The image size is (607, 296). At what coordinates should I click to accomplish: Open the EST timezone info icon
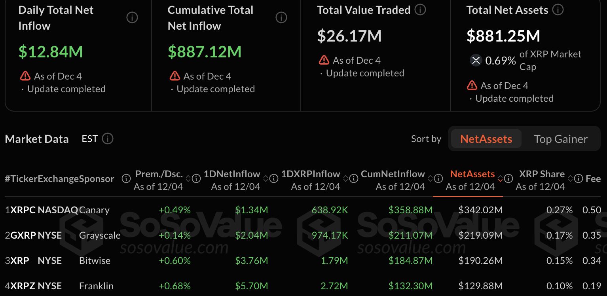tap(108, 139)
